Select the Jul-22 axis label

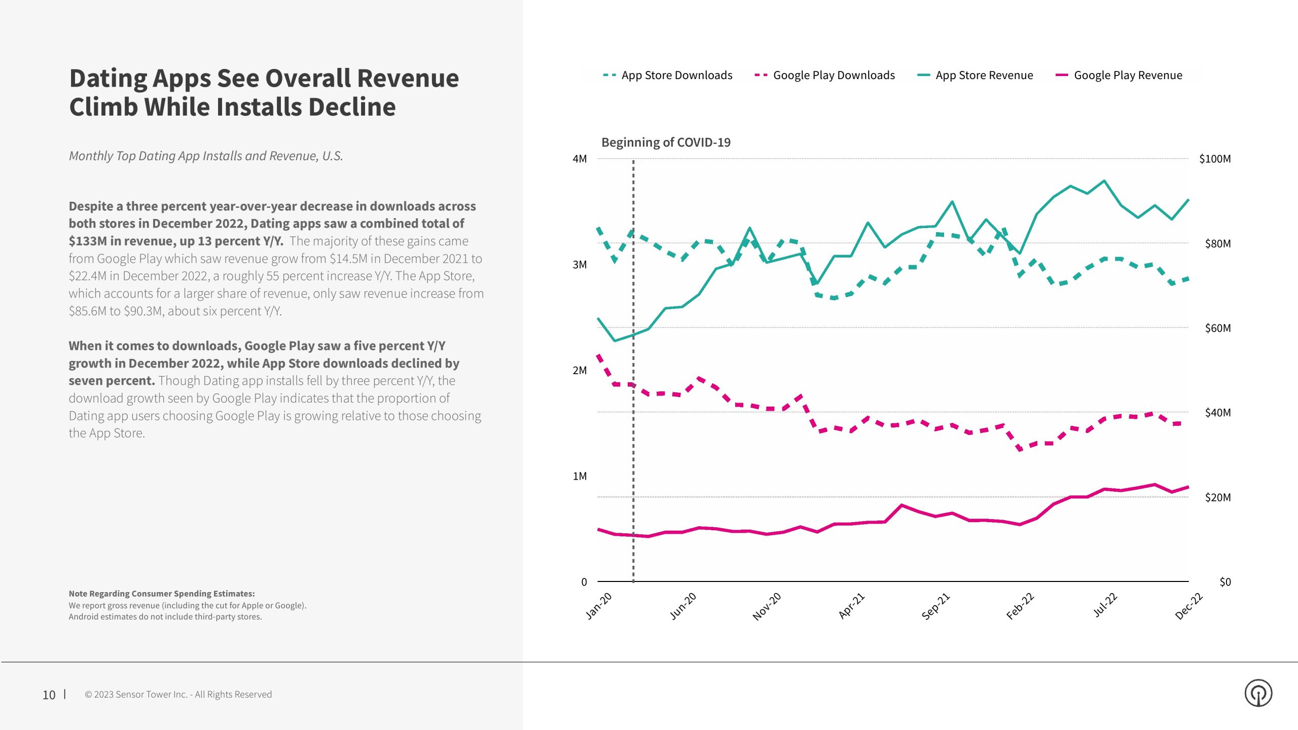[1105, 605]
